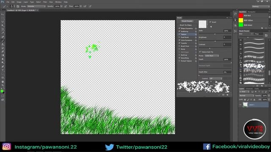Enable airbrush-style build-up icon
Screen dimensions: 271x152
coord(85,6)
